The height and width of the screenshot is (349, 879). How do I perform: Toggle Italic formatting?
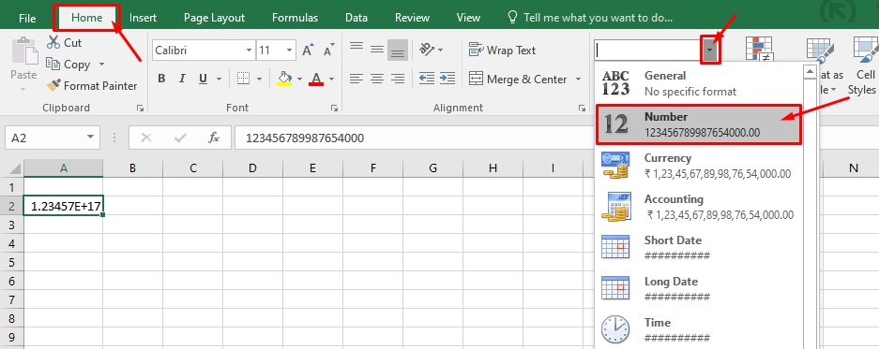click(x=182, y=79)
